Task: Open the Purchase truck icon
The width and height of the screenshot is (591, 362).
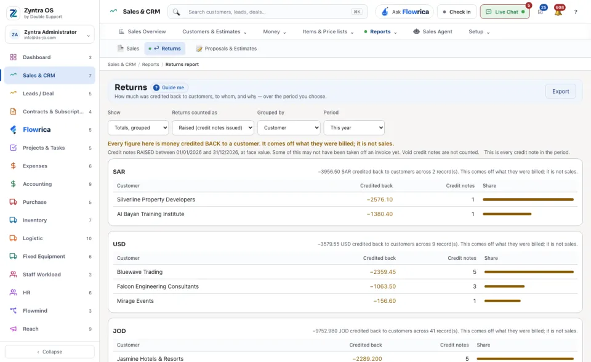Action: pos(13,202)
